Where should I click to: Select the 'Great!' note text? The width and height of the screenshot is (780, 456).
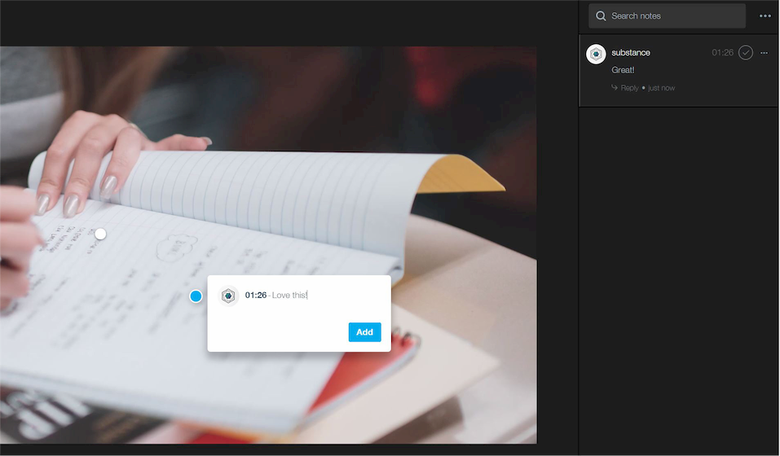click(x=623, y=70)
